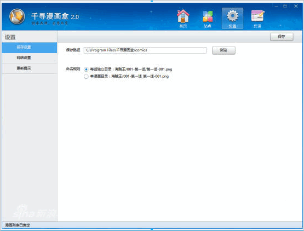304x231 pixels.
Task: Click the 千寻漫画盒 round logo
Action: click(x=17, y=16)
